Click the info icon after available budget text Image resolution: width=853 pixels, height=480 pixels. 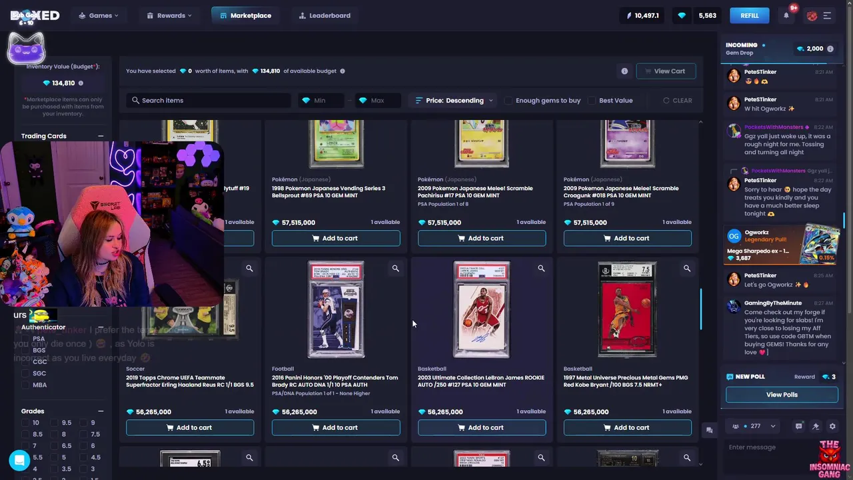[x=343, y=71]
